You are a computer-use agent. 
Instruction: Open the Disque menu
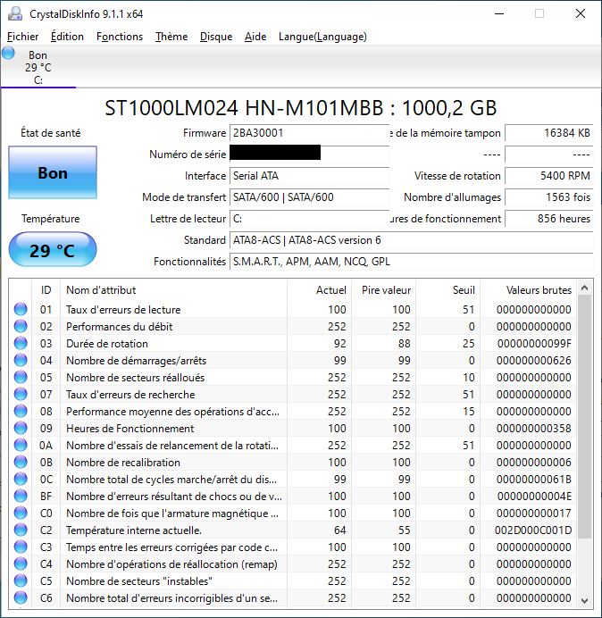(x=216, y=37)
